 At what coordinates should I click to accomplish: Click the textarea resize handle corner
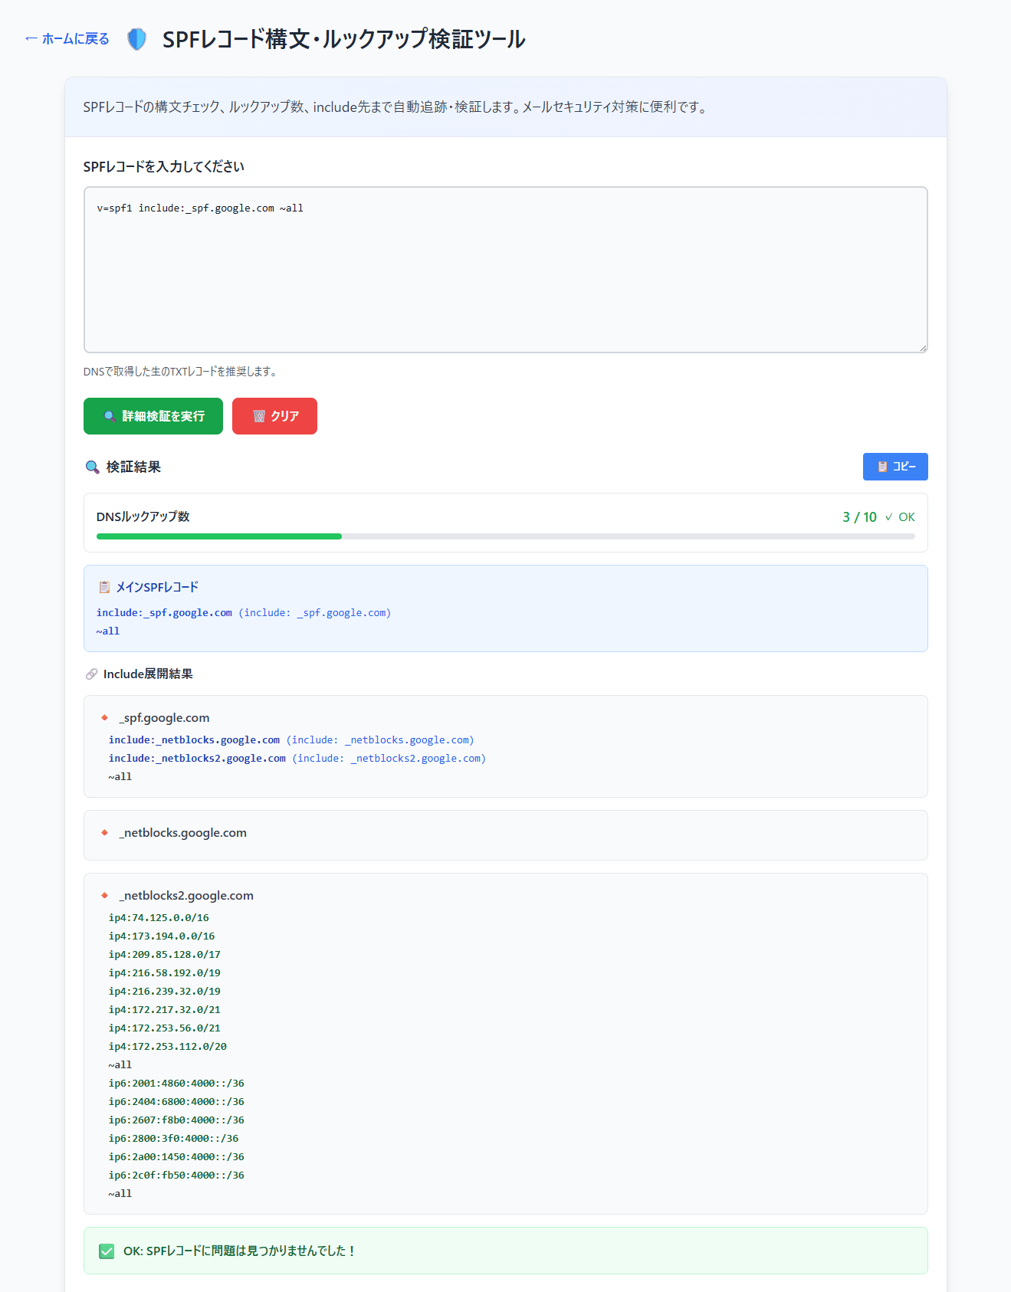coord(923,348)
